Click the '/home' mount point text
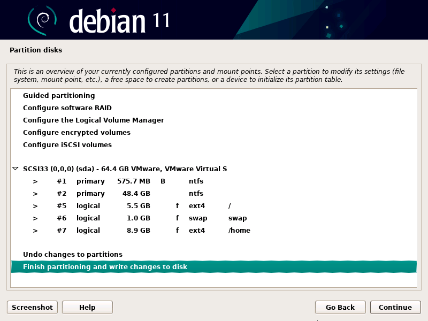The width and height of the screenshot is (428, 321). click(239, 231)
